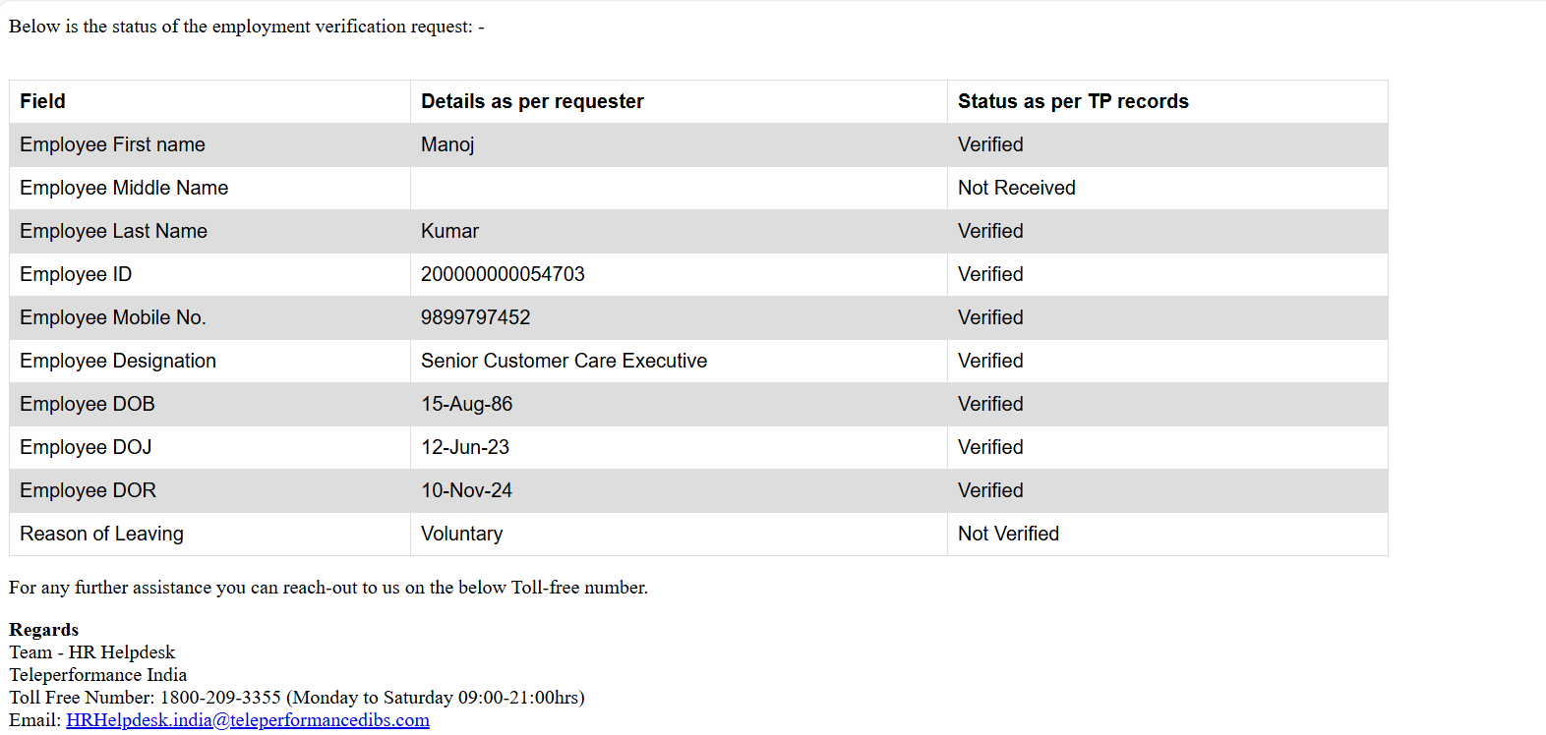
Task: Click the relieving date 10-Nov-24
Action: pyautogui.click(x=466, y=490)
